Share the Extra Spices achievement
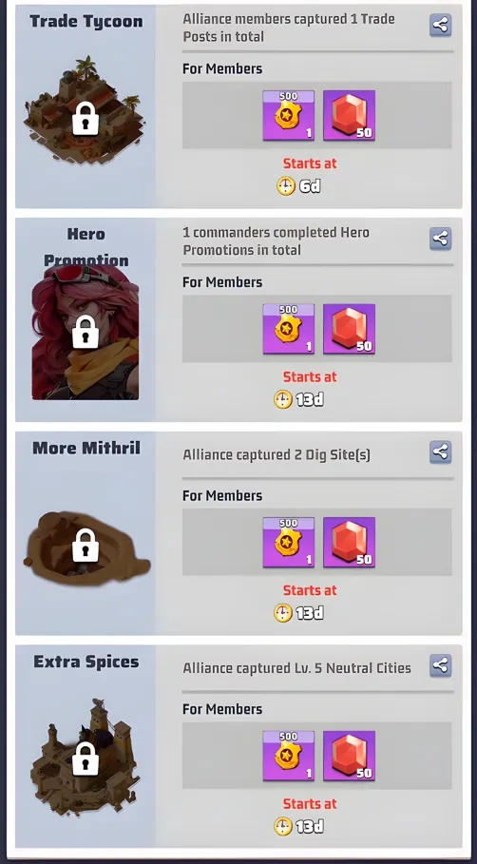This screenshot has height=864, width=477. coord(440,665)
